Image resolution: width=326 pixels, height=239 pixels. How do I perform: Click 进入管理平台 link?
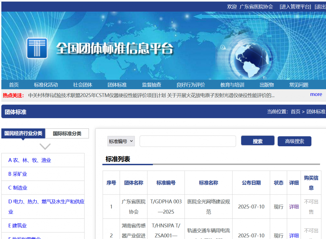point(295,7)
